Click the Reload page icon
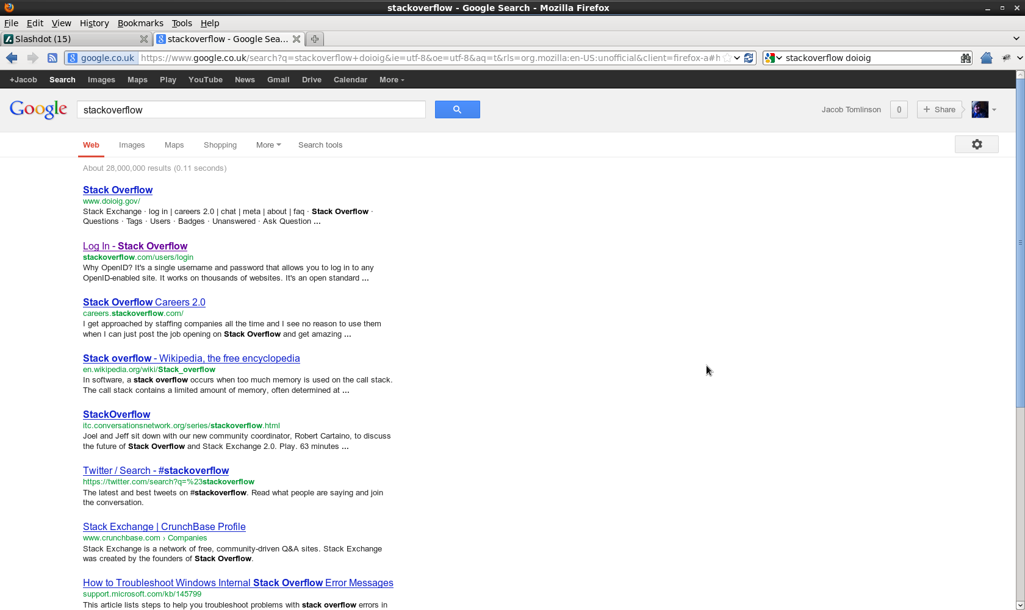This screenshot has height=610, width=1025. (x=749, y=57)
